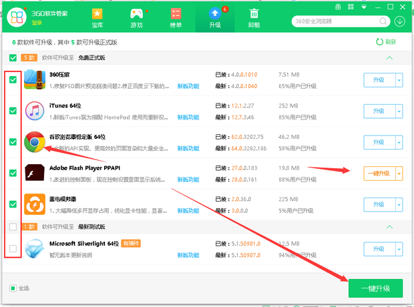Open the download manager arrow icon
This screenshot has width=414, height=307.
(400, 21)
